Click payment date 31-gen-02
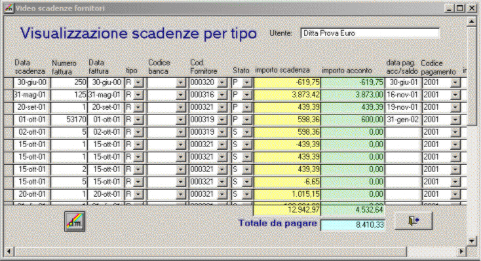481x261 pixels. point(402,120)
